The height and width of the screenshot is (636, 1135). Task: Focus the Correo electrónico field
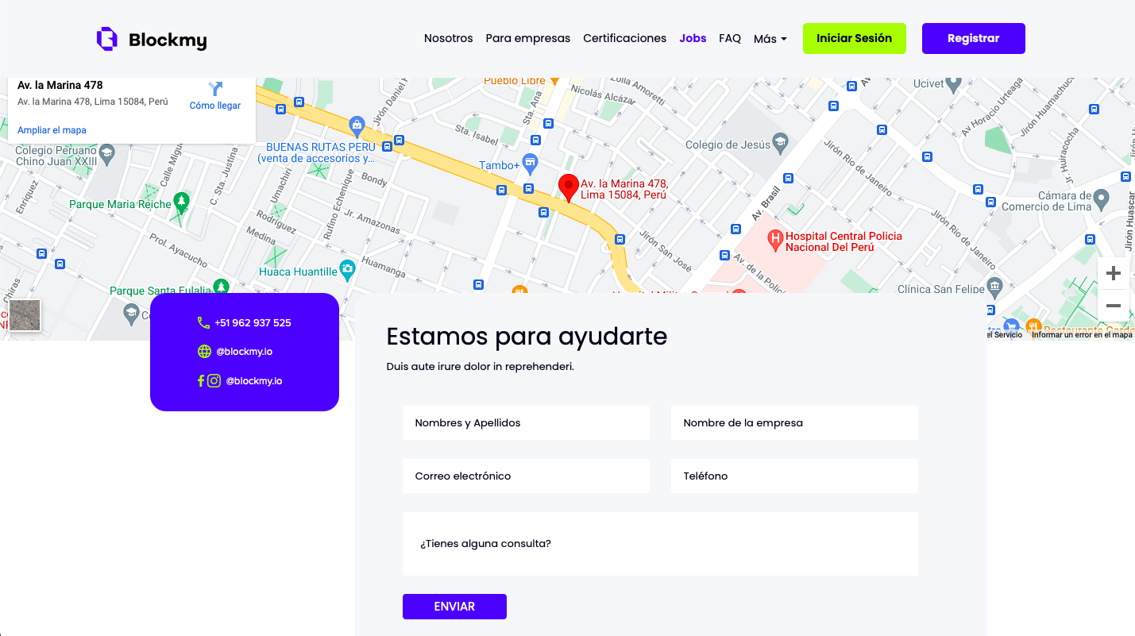pyautogui.click(x=526, y=476)
